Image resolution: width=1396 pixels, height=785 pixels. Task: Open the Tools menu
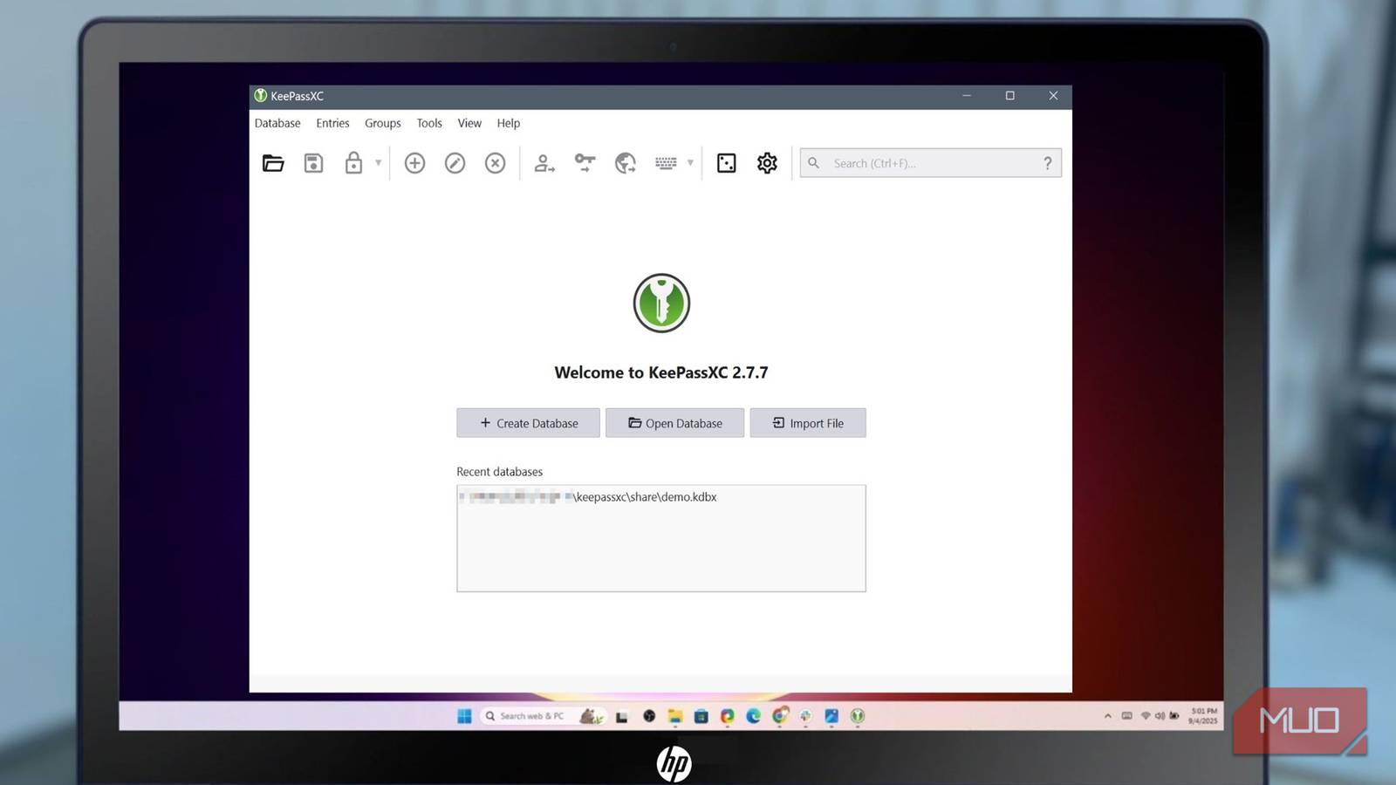pyautogui.click(x=428, y=123)
